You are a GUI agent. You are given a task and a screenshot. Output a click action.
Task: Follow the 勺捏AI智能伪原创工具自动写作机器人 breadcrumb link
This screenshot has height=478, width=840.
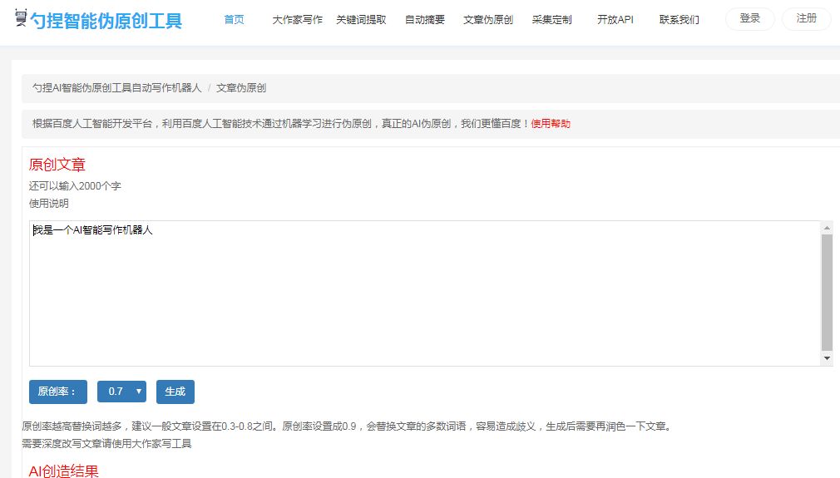coord(116,88)
